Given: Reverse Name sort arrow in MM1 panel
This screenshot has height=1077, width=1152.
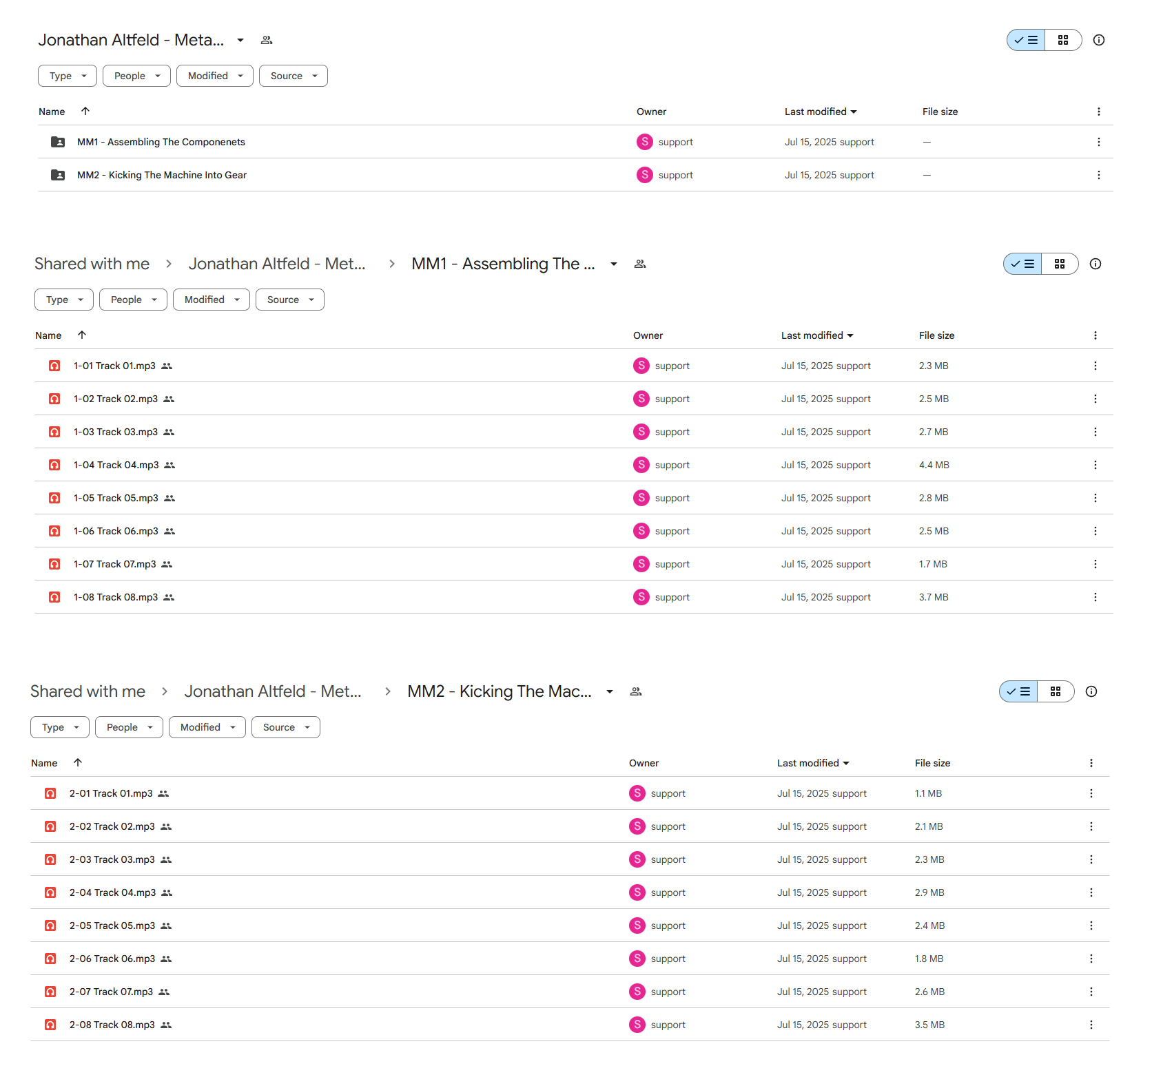Looking at the screenshot, I should [x=82, y=335].
